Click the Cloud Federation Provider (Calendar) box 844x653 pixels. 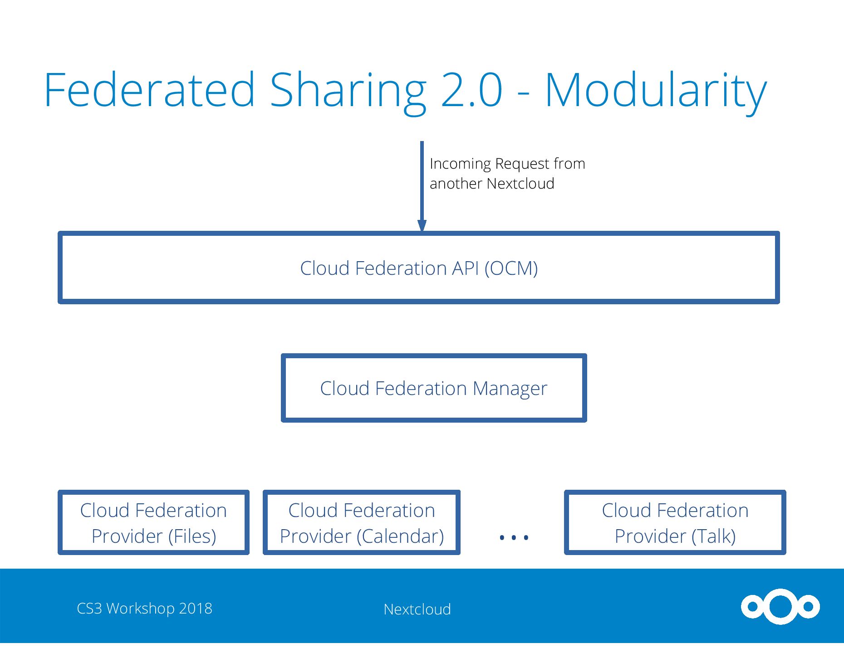[362, 522]
